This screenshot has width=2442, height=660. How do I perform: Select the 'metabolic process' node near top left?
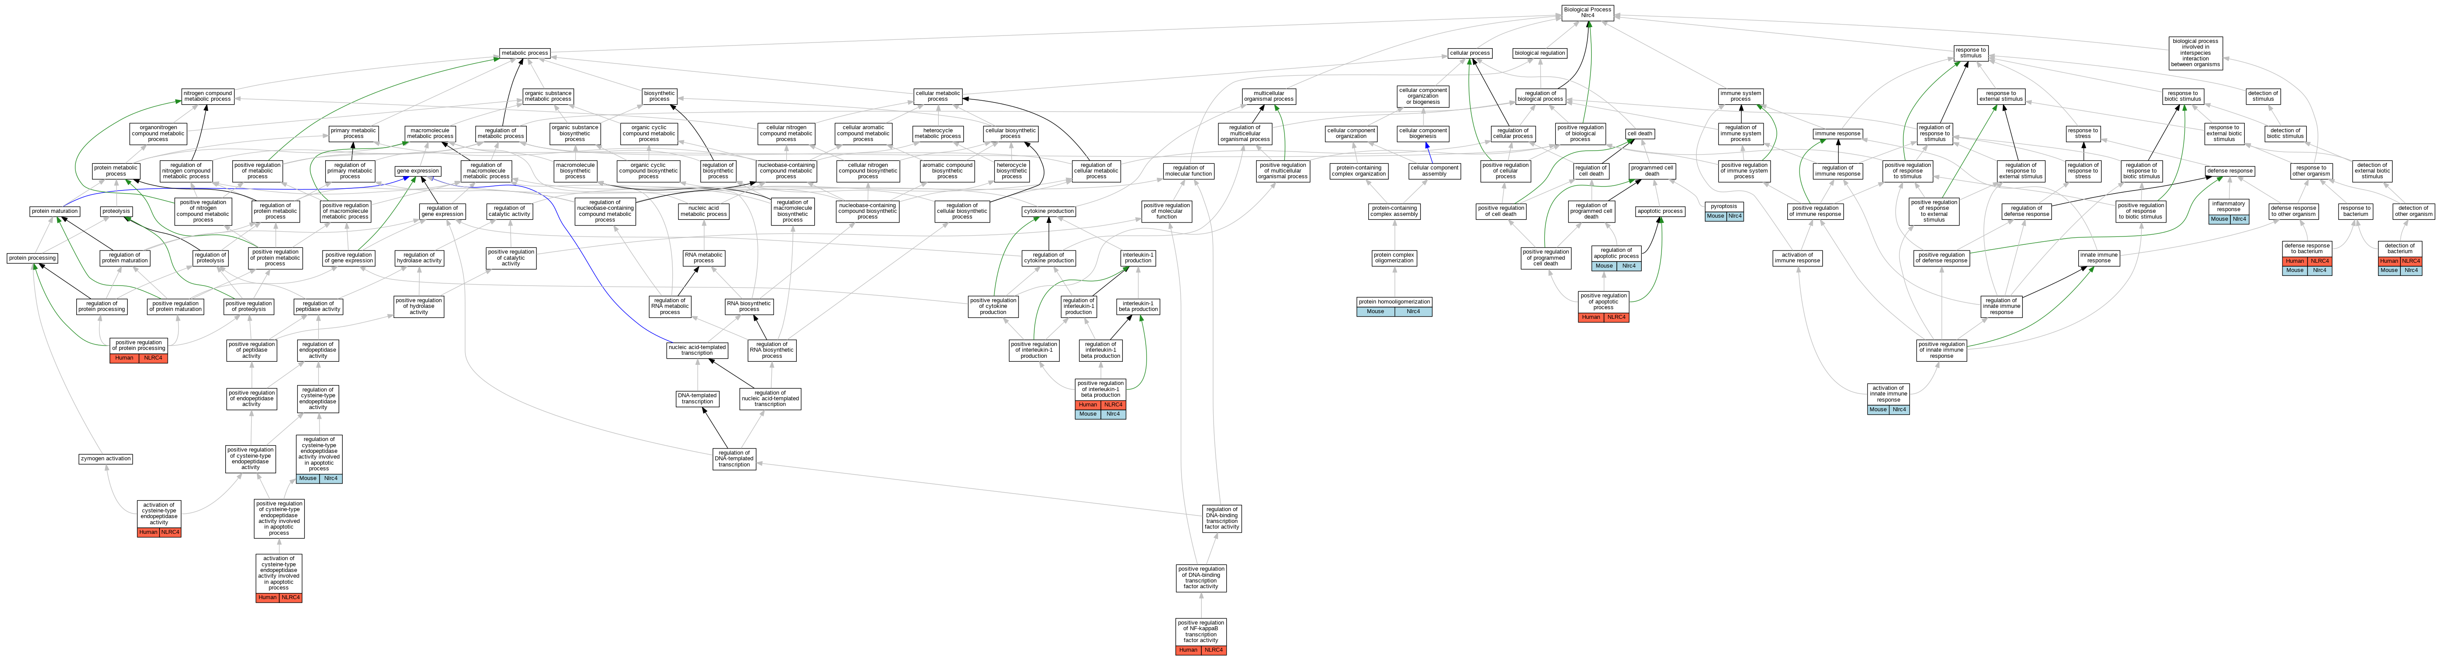524,53
